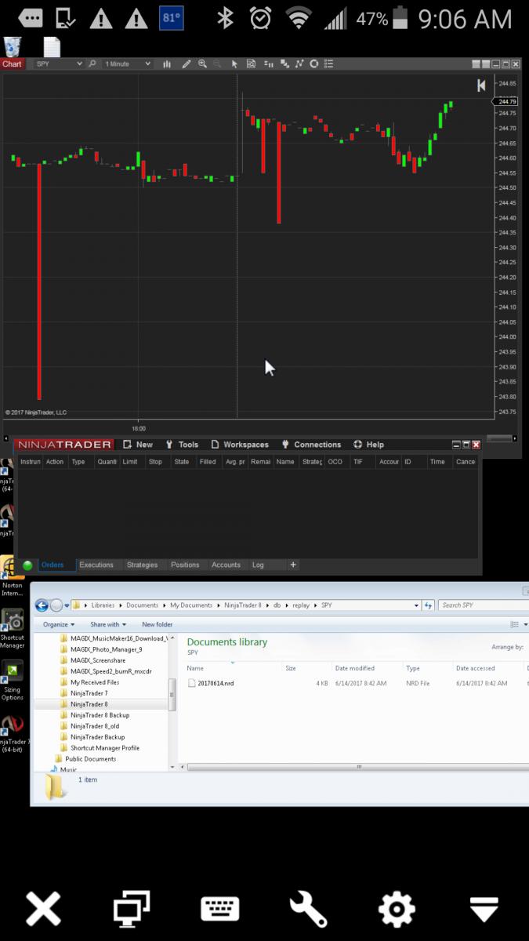Click the instrument search magnifier next to SPY
Screen dimensions: 529x941
tap(92, 64)
